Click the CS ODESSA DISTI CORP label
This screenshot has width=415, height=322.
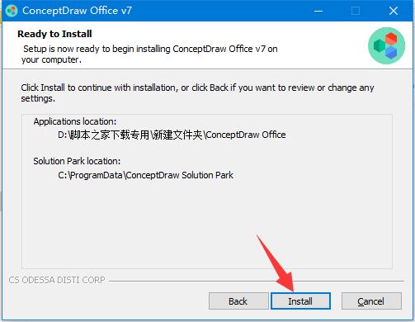pos(57,280)
